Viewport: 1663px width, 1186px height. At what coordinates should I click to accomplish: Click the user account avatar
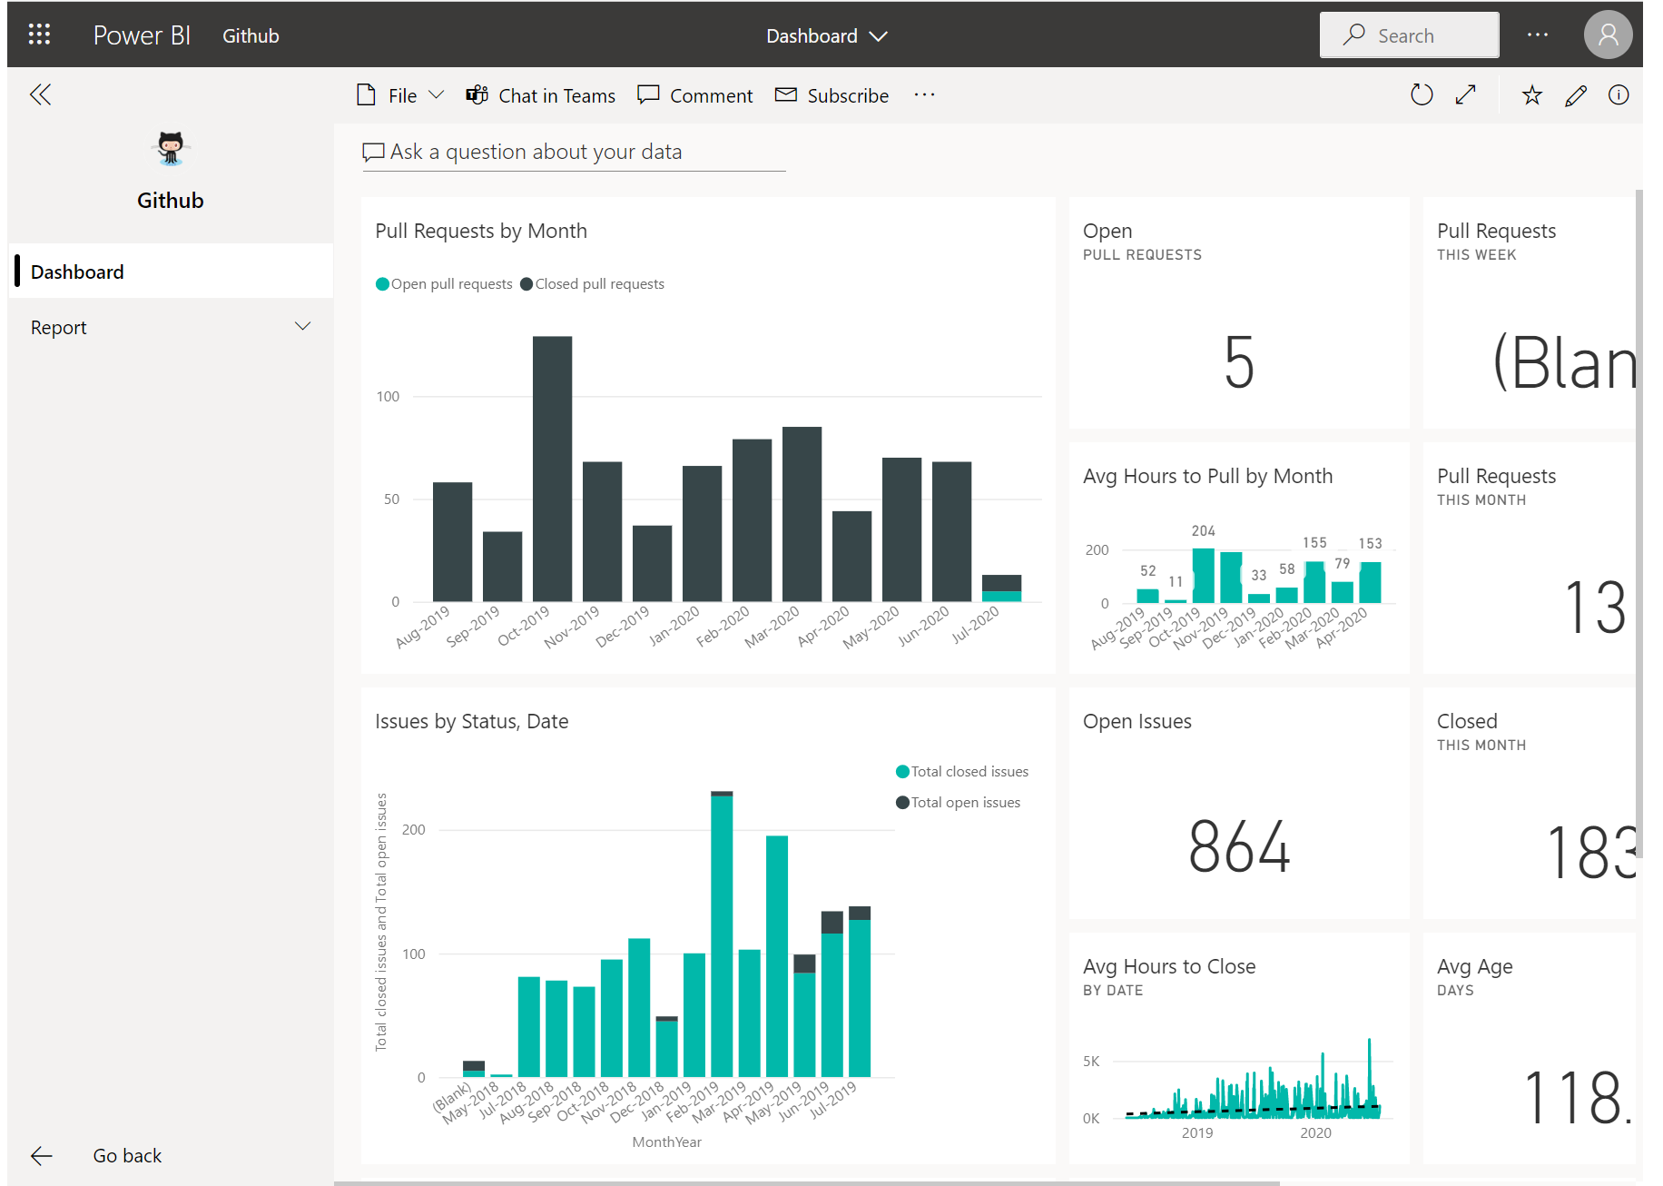coord(1607,35)
